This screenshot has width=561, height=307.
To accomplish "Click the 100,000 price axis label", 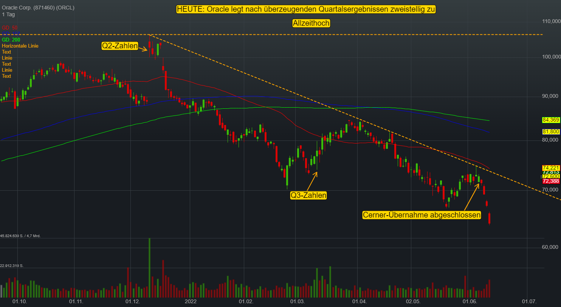I will point(551,57).
